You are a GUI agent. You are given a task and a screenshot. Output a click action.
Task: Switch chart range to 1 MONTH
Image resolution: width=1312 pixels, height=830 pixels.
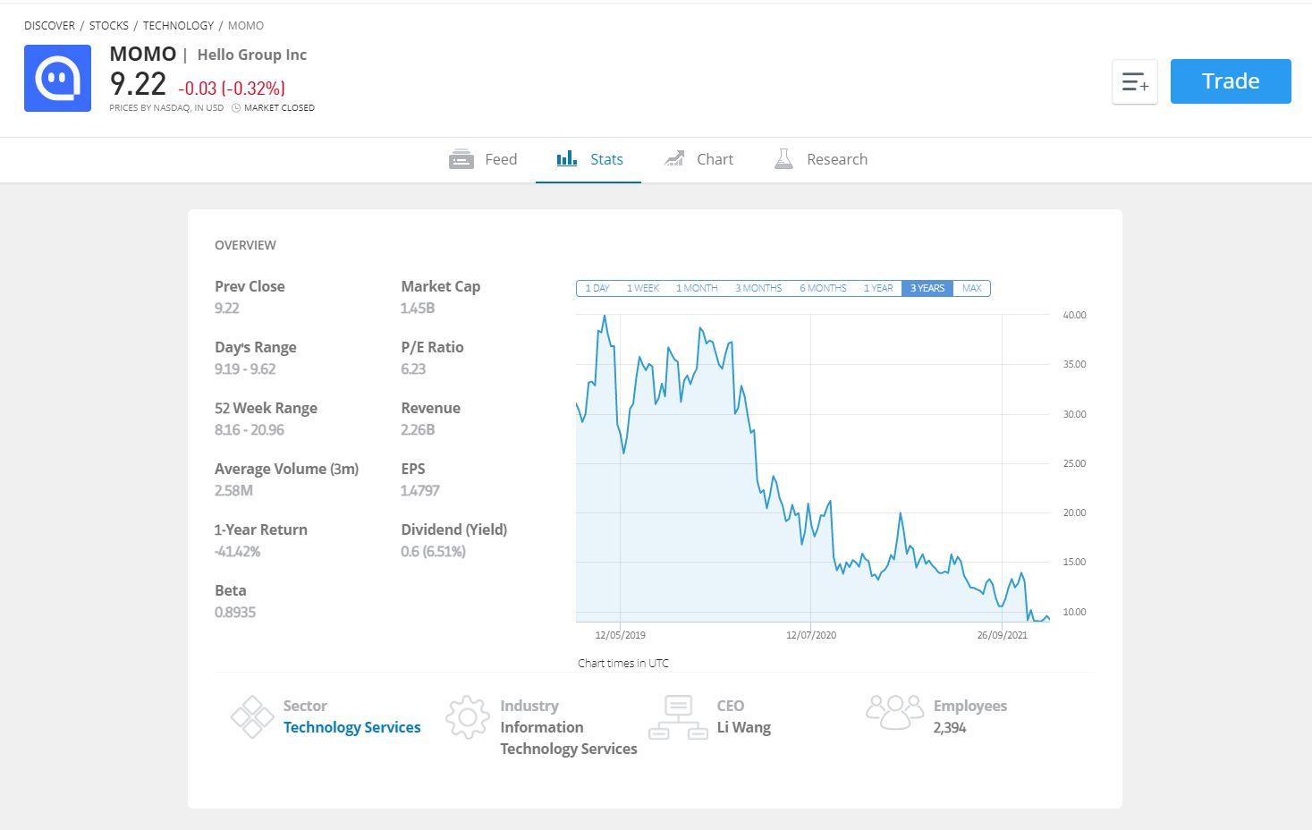(x=697, y=288)
